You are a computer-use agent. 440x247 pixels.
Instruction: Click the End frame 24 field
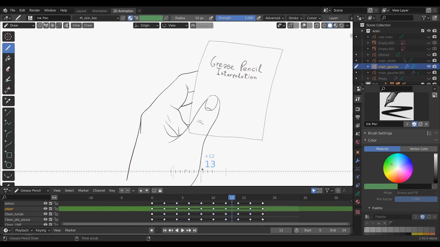point(339,231)
